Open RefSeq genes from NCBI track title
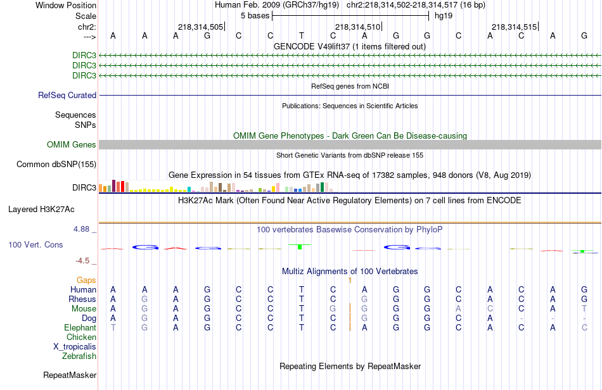 350,86
